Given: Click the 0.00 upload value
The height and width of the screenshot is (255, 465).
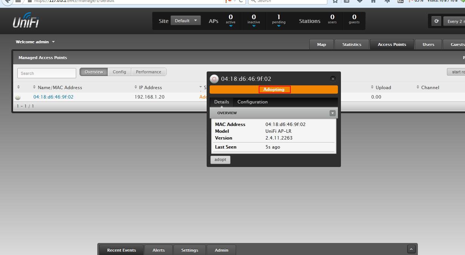Looking at the screenshot, I should 376,97.
